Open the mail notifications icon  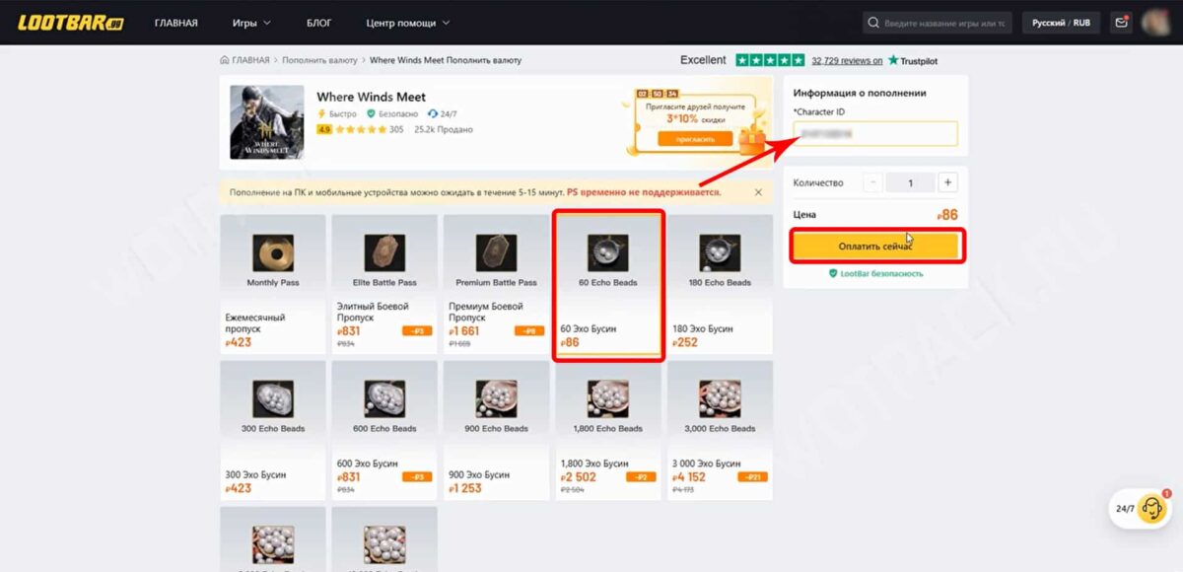tap(1120, 23)
